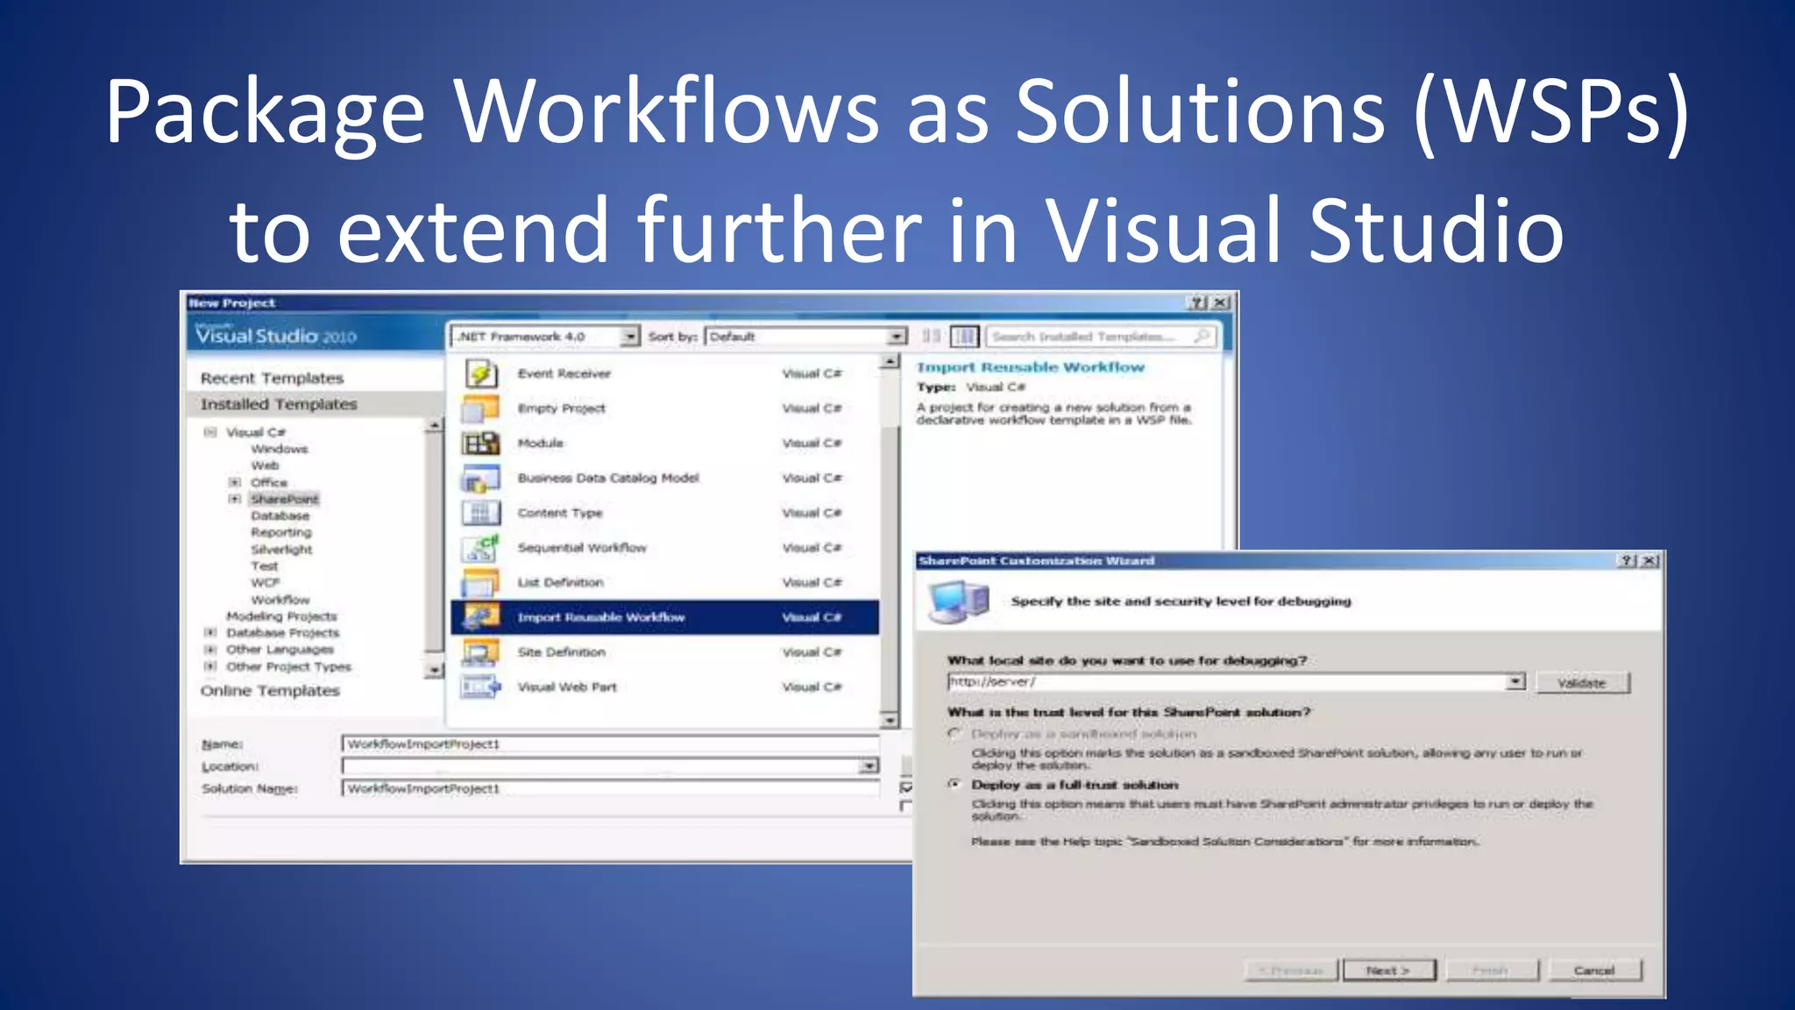Image resolution: width=1795 pixels, height=1010 pixels.
Task: Select Database in the template tree
Action: click(280, 516)
